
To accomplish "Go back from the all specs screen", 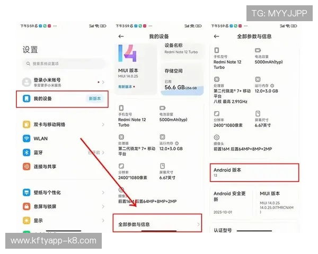I will click(217, 37).
